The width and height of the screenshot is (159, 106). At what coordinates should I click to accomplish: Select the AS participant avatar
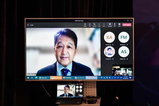click(x=124, y=52)
